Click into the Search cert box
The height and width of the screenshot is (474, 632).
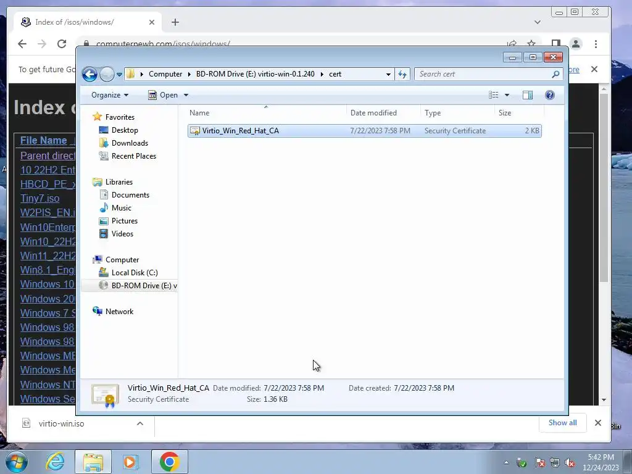pyautogui.click(x=483, y=74)
